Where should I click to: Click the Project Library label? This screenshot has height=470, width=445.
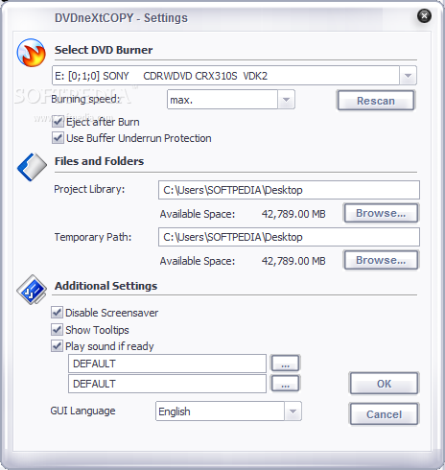(x=89, y=189)
